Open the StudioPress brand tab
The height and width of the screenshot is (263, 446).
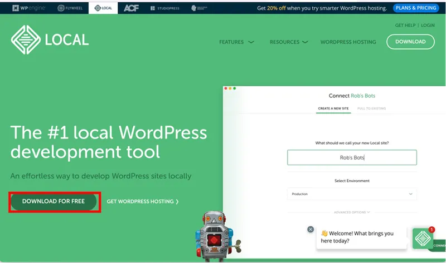tap(165, 8)
